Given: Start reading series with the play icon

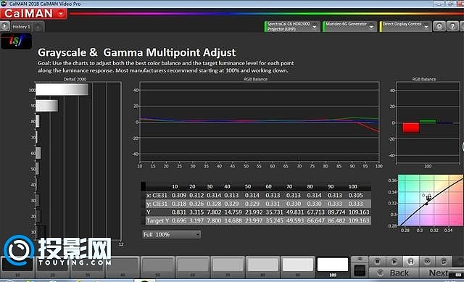Looking at the screenshot, I should [x=394, y=262].
